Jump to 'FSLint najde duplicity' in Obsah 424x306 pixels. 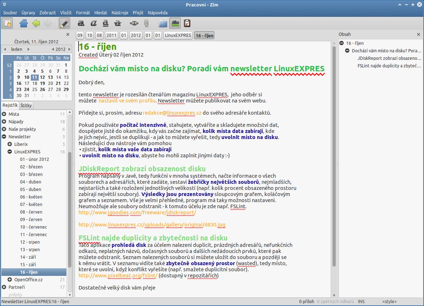coord(390,66)
